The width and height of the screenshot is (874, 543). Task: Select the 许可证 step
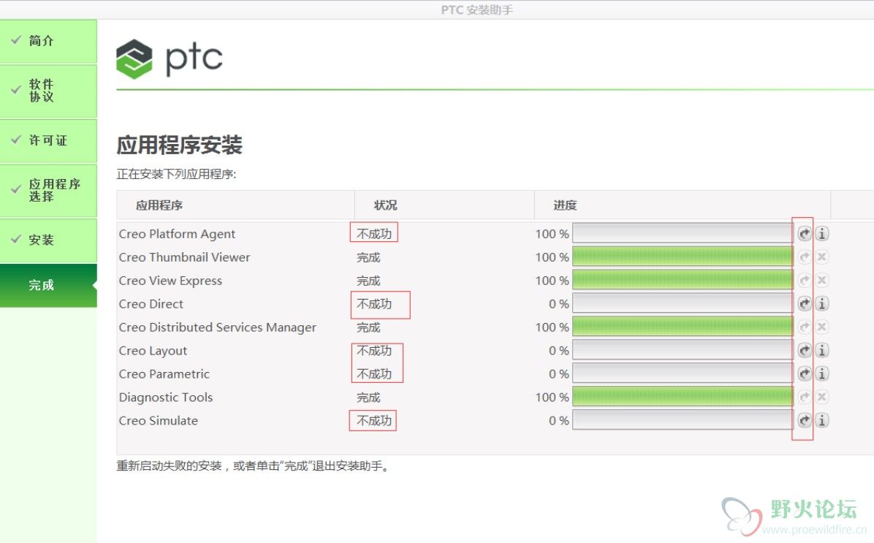(x=48, y=140)
